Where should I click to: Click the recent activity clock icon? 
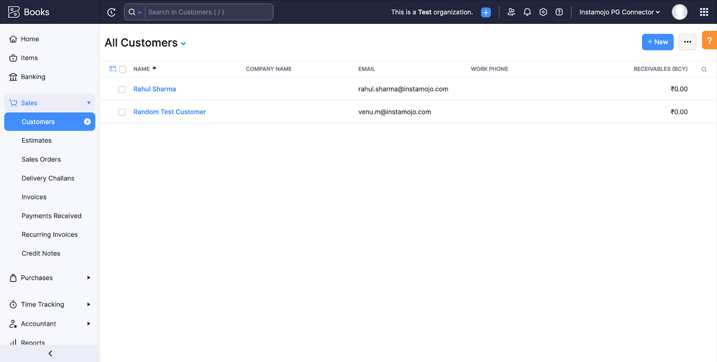pyautogui.click(x=111, y=12)
